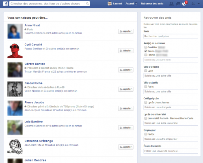Click the École doctorale input field
This screenshot has width=203, height=163.
tap(171, 151)
